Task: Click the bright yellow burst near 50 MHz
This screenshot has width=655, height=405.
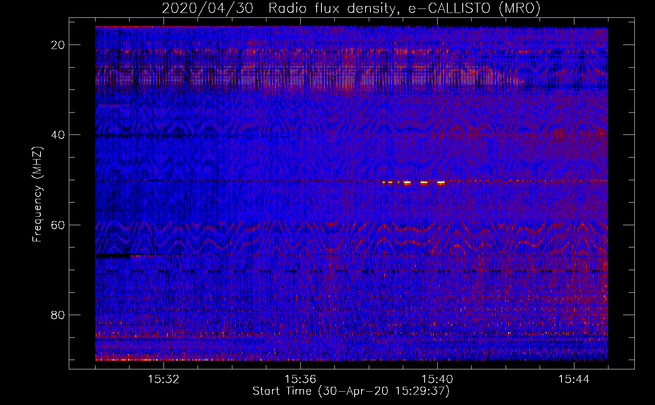Action: click(414, 183)
